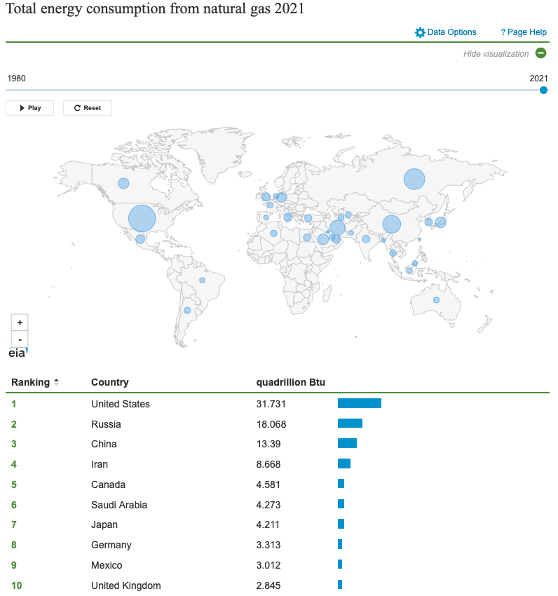Click the Reset button

click(88, 108)
